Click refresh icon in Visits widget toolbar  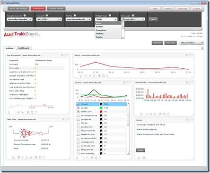104,76
